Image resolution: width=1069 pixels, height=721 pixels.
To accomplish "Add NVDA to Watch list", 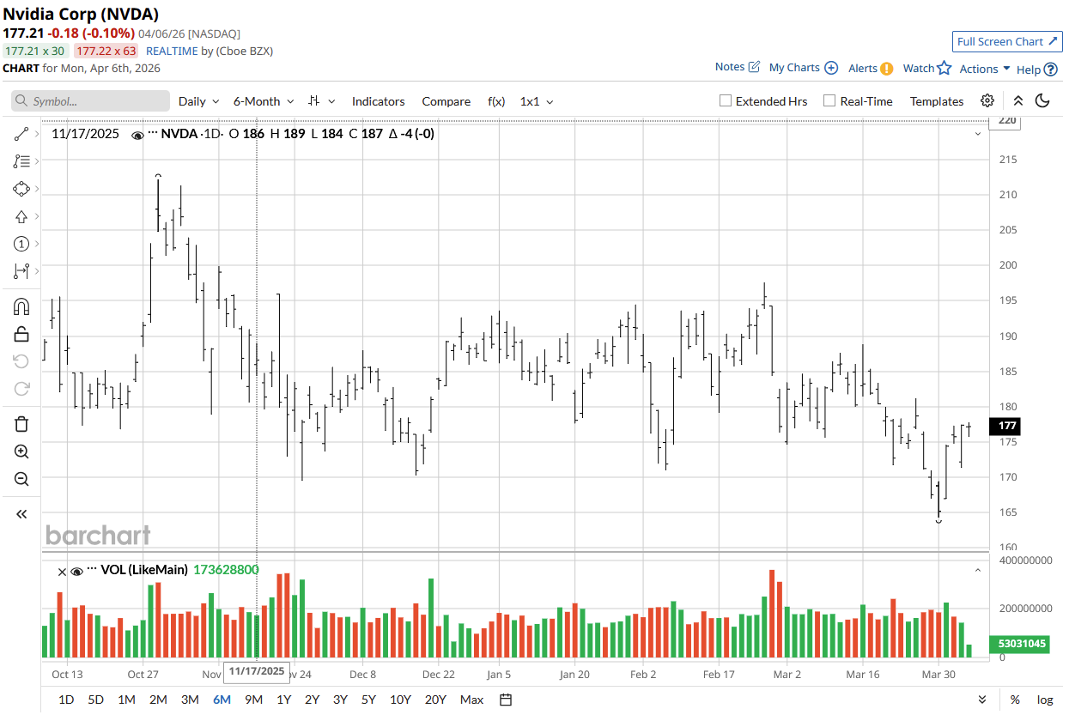I will [926, 68].
